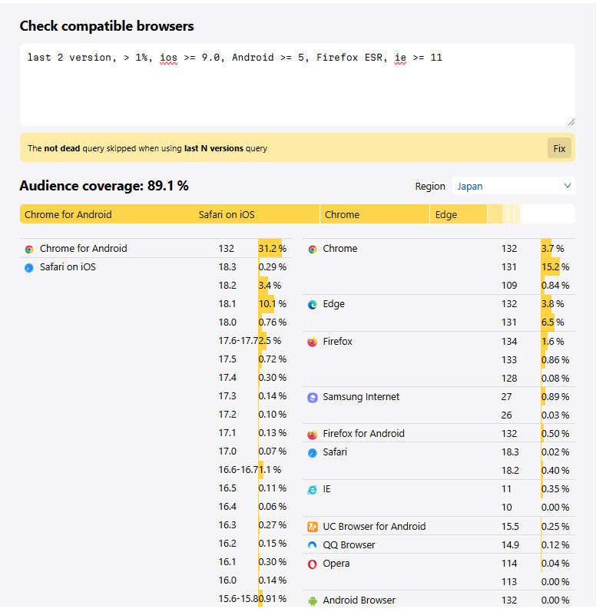Click the Samsung Internet icon
Viewport: 596px width, 612px height.
click(313, 398)
